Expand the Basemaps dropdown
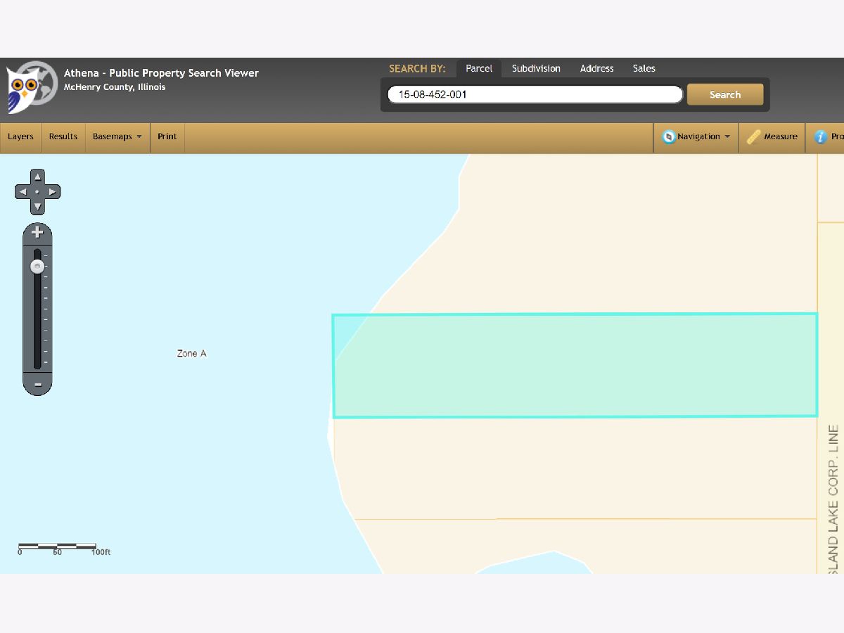This screenshot has height=633, width=844. [x=117, y=136]
